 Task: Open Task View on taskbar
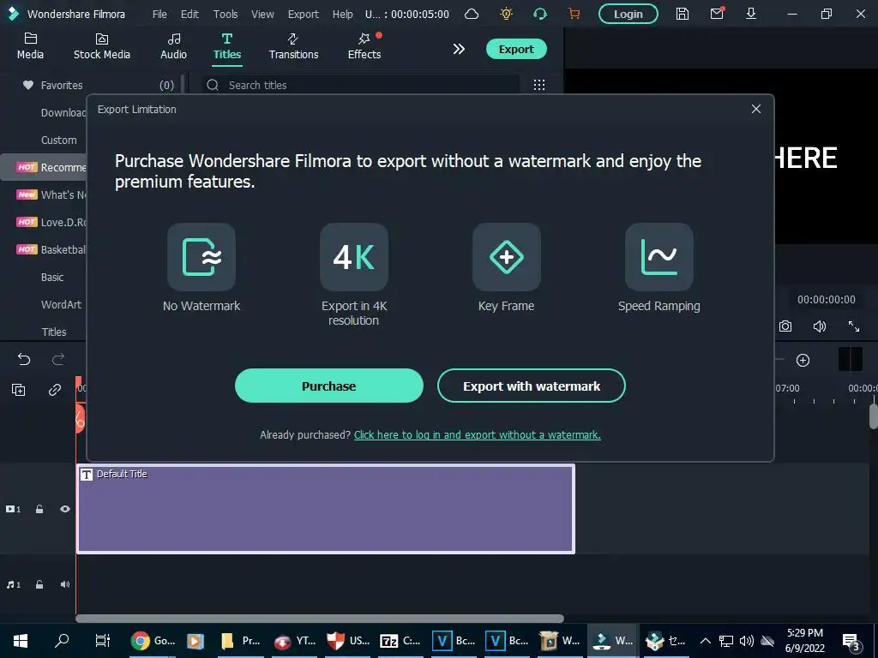tap(103, 641)
